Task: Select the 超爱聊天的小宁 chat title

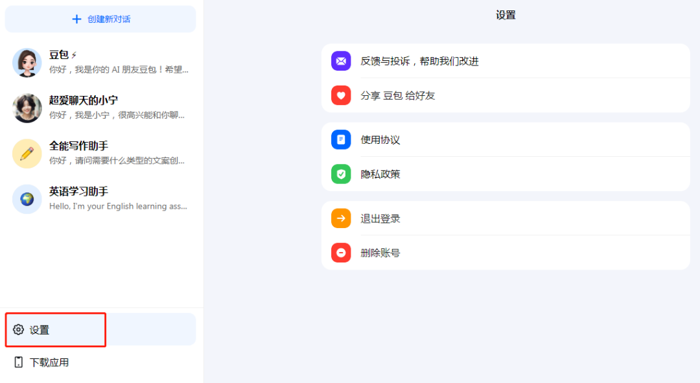Action: coord(84,100)
